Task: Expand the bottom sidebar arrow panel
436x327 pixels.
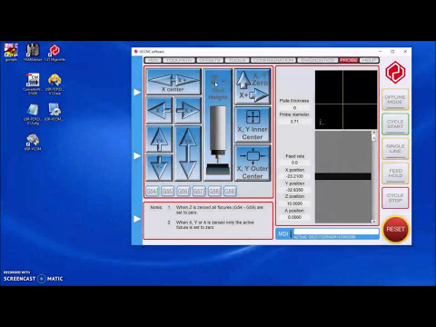Action: [x=137, y=219]
